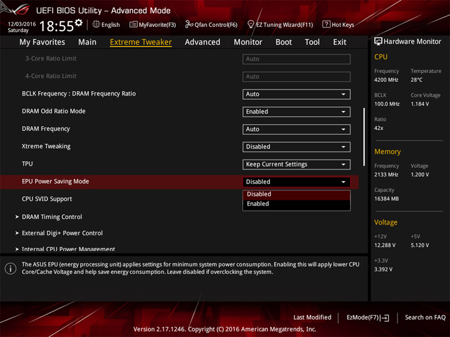Open the TPU Keep Current Settings dropdown
Image resolution: width=450 pixels, height=337 pixels.
296,165
